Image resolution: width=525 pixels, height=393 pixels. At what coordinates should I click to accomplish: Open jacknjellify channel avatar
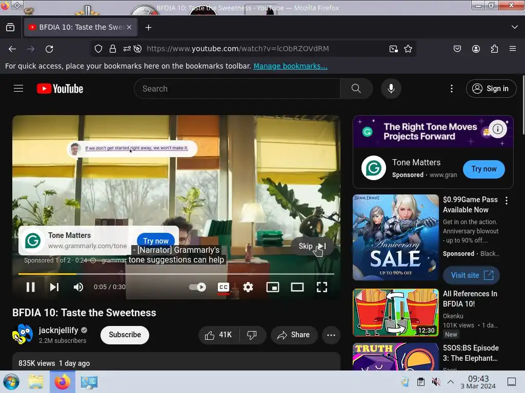(23, 334)
